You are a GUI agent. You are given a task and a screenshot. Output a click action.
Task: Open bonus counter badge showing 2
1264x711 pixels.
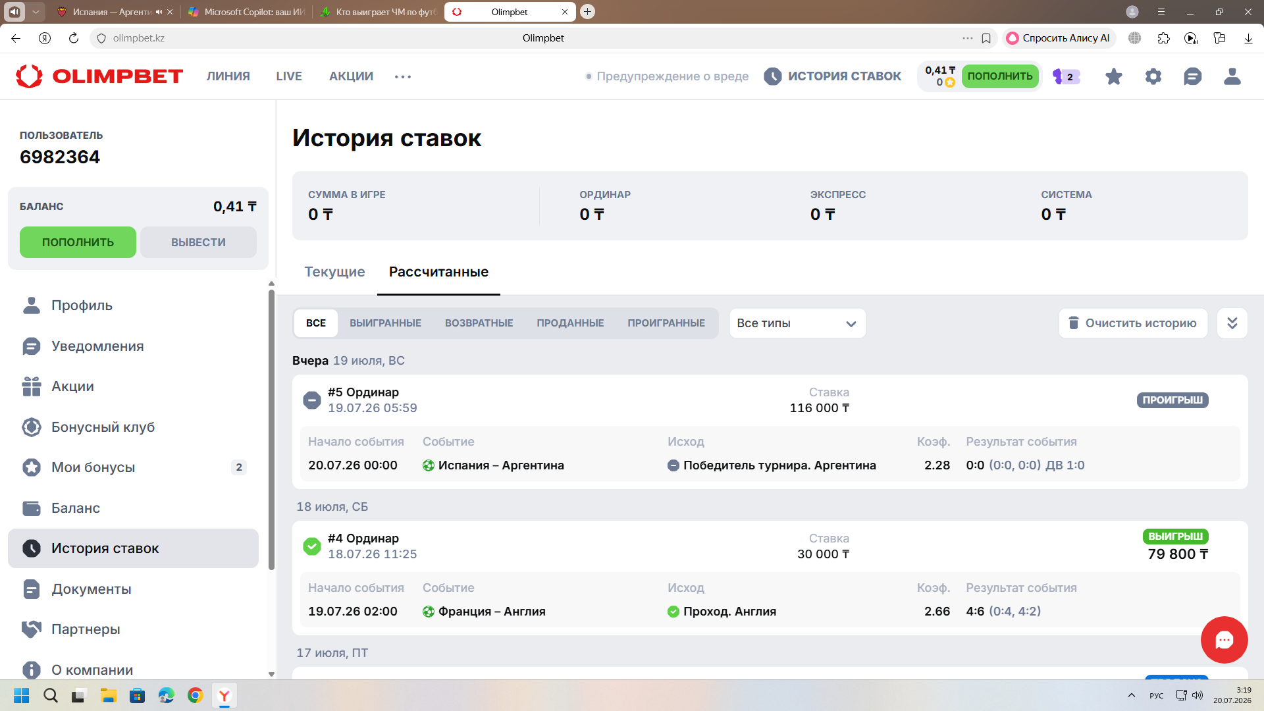pyautogui.click(x=1066, y=76)
